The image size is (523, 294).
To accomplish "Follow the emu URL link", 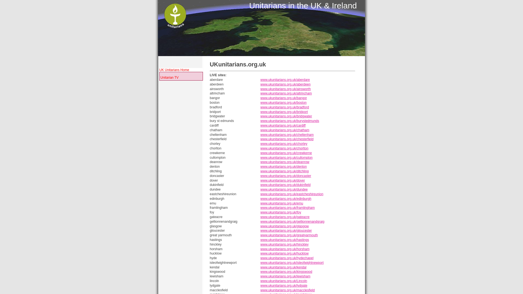I will [282, 203].
